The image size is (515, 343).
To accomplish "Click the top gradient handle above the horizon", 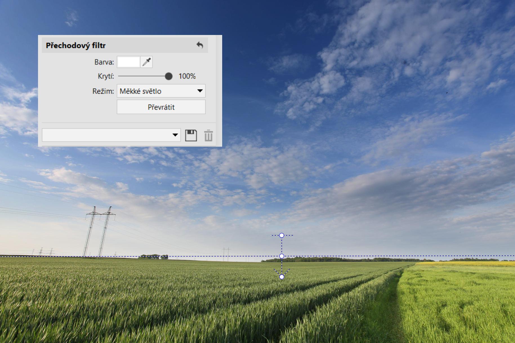I will 282,235.
